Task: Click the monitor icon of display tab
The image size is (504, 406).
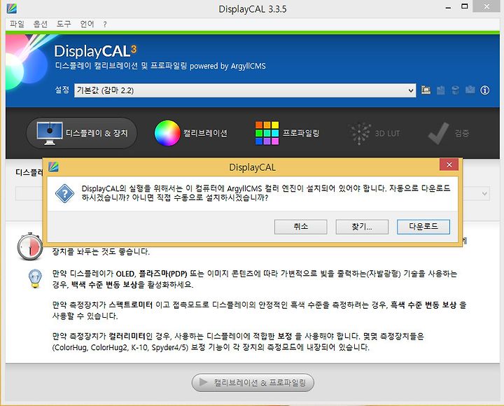Action: [50, 133]
